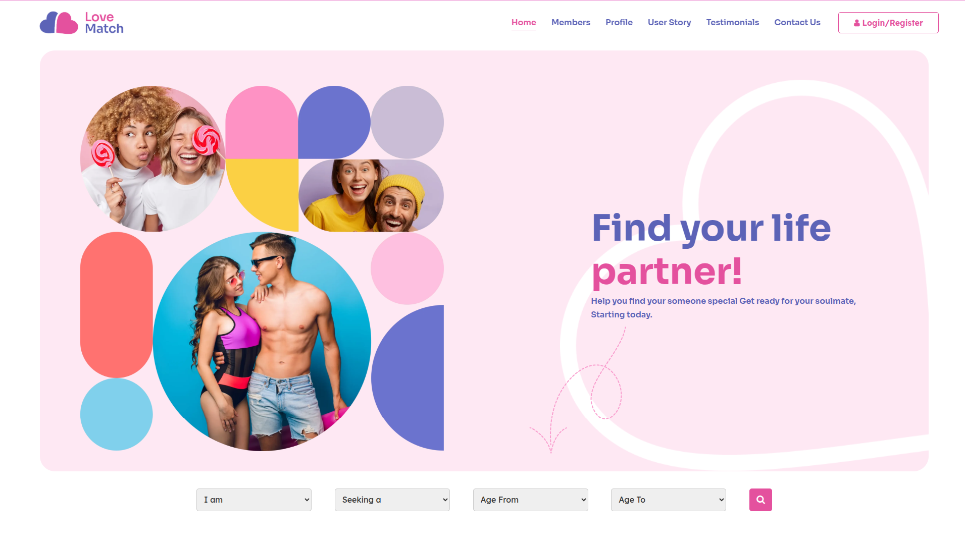Open the 'Age From' selector
The width and height of the screenshot is (965, 543).
[x=530, y=500]
